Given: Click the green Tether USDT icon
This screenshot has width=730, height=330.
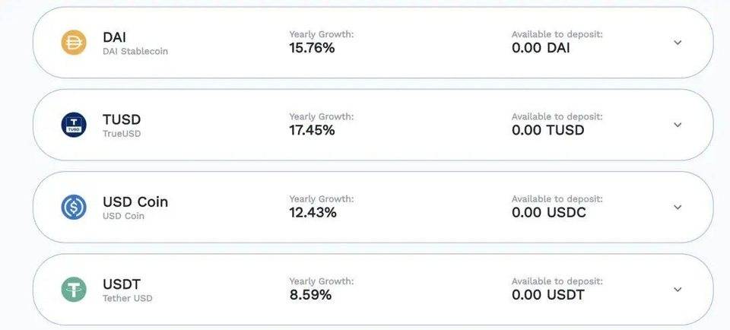Looking at the screenshot, I should coord(74,290).
